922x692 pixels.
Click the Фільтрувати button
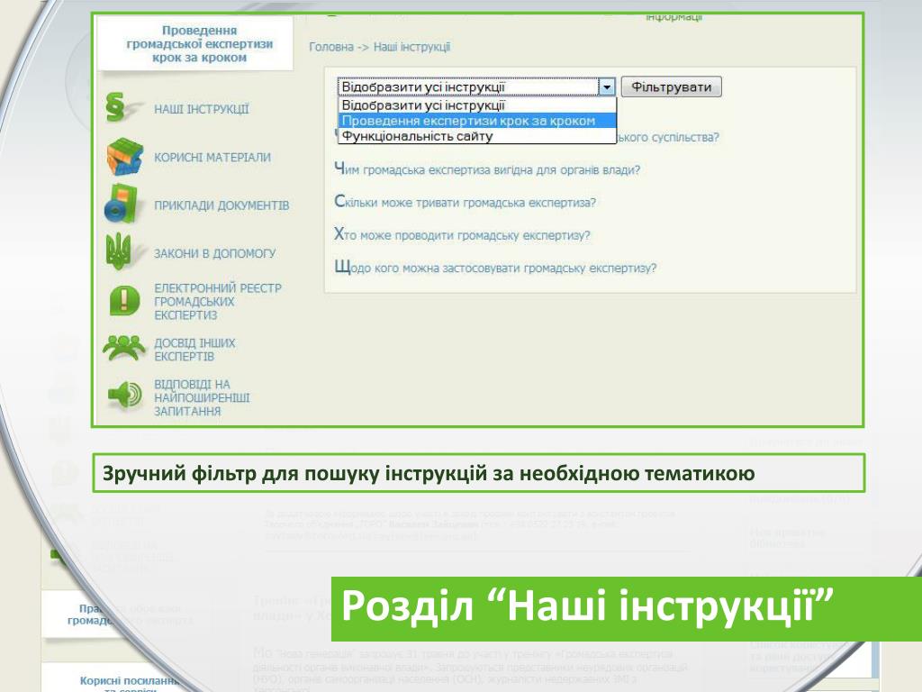(671, 87)
